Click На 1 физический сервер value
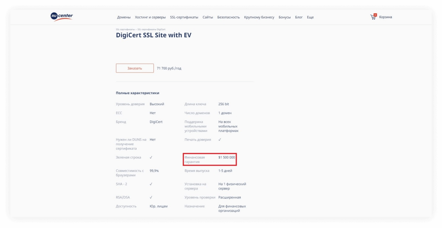 [x=232, y=186]
